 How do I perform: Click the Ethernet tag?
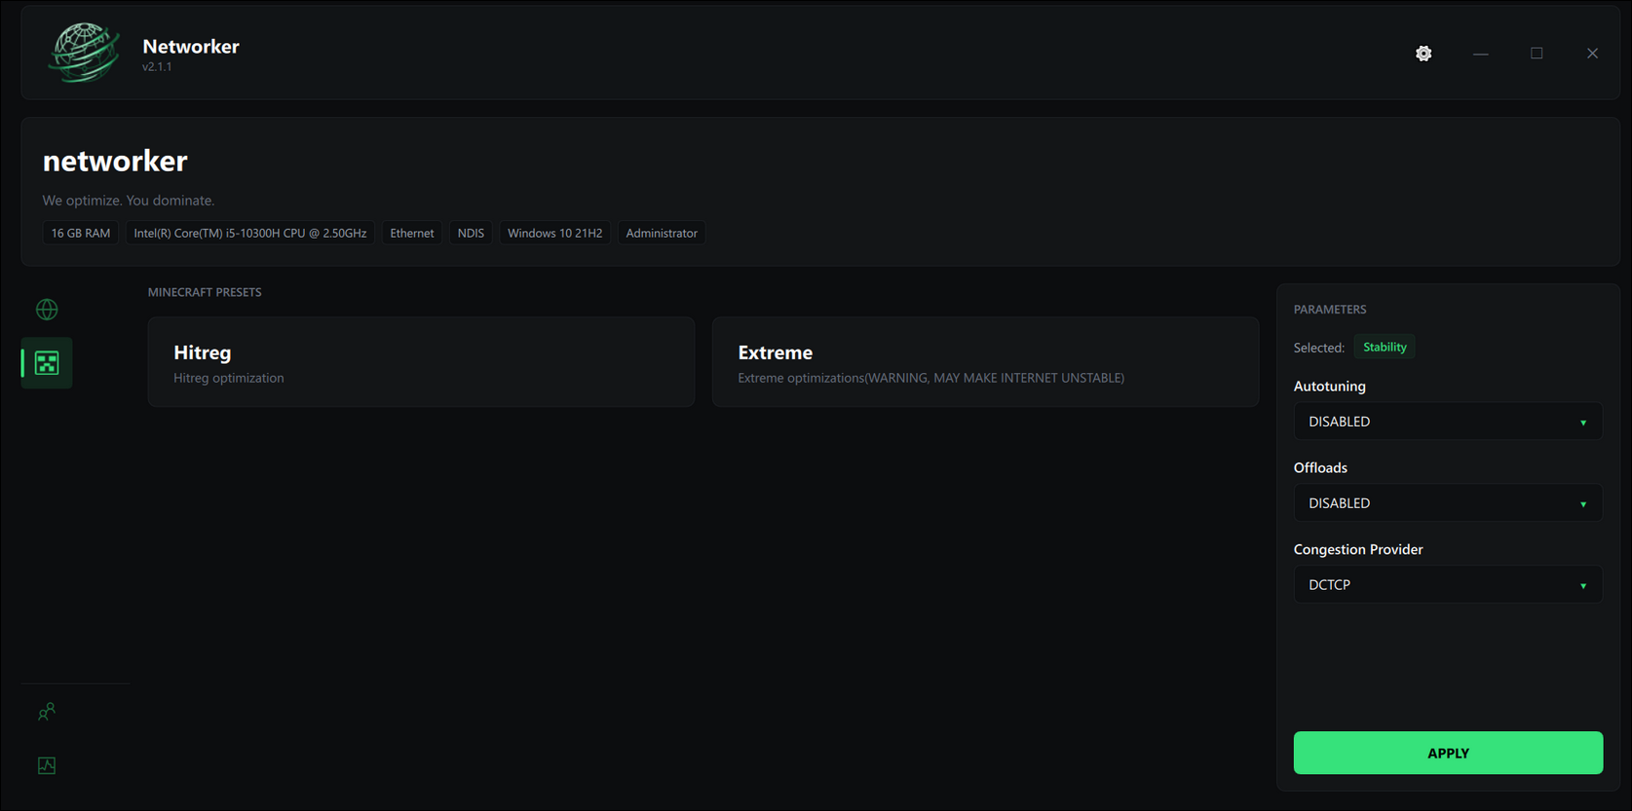click(412, 234)
